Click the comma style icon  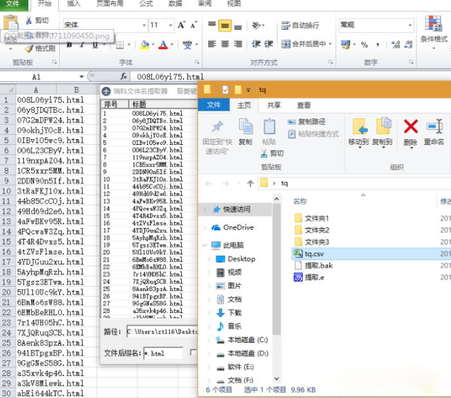point(378,44)
